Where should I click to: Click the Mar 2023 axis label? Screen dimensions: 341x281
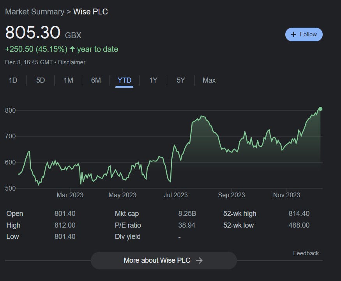(70, 195)
